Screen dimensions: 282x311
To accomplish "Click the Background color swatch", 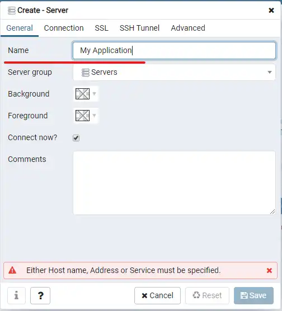I will [82, 94].
